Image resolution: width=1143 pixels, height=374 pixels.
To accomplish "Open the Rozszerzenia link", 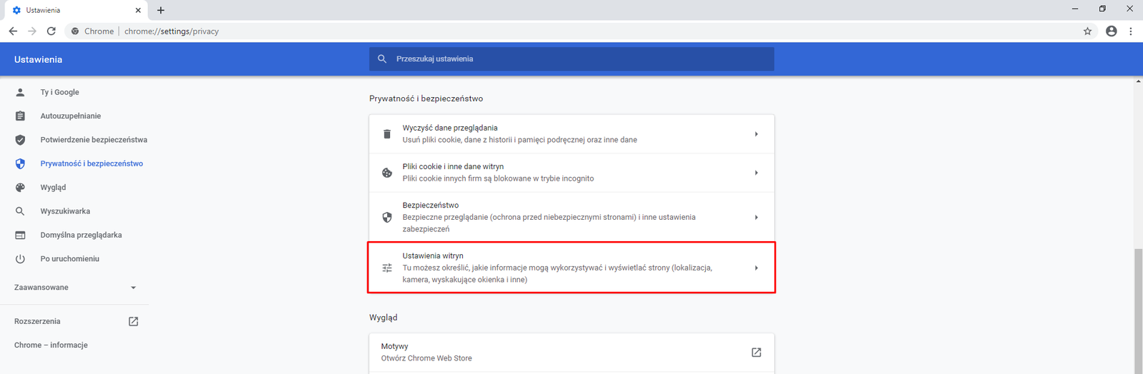I will coord(37,321).
